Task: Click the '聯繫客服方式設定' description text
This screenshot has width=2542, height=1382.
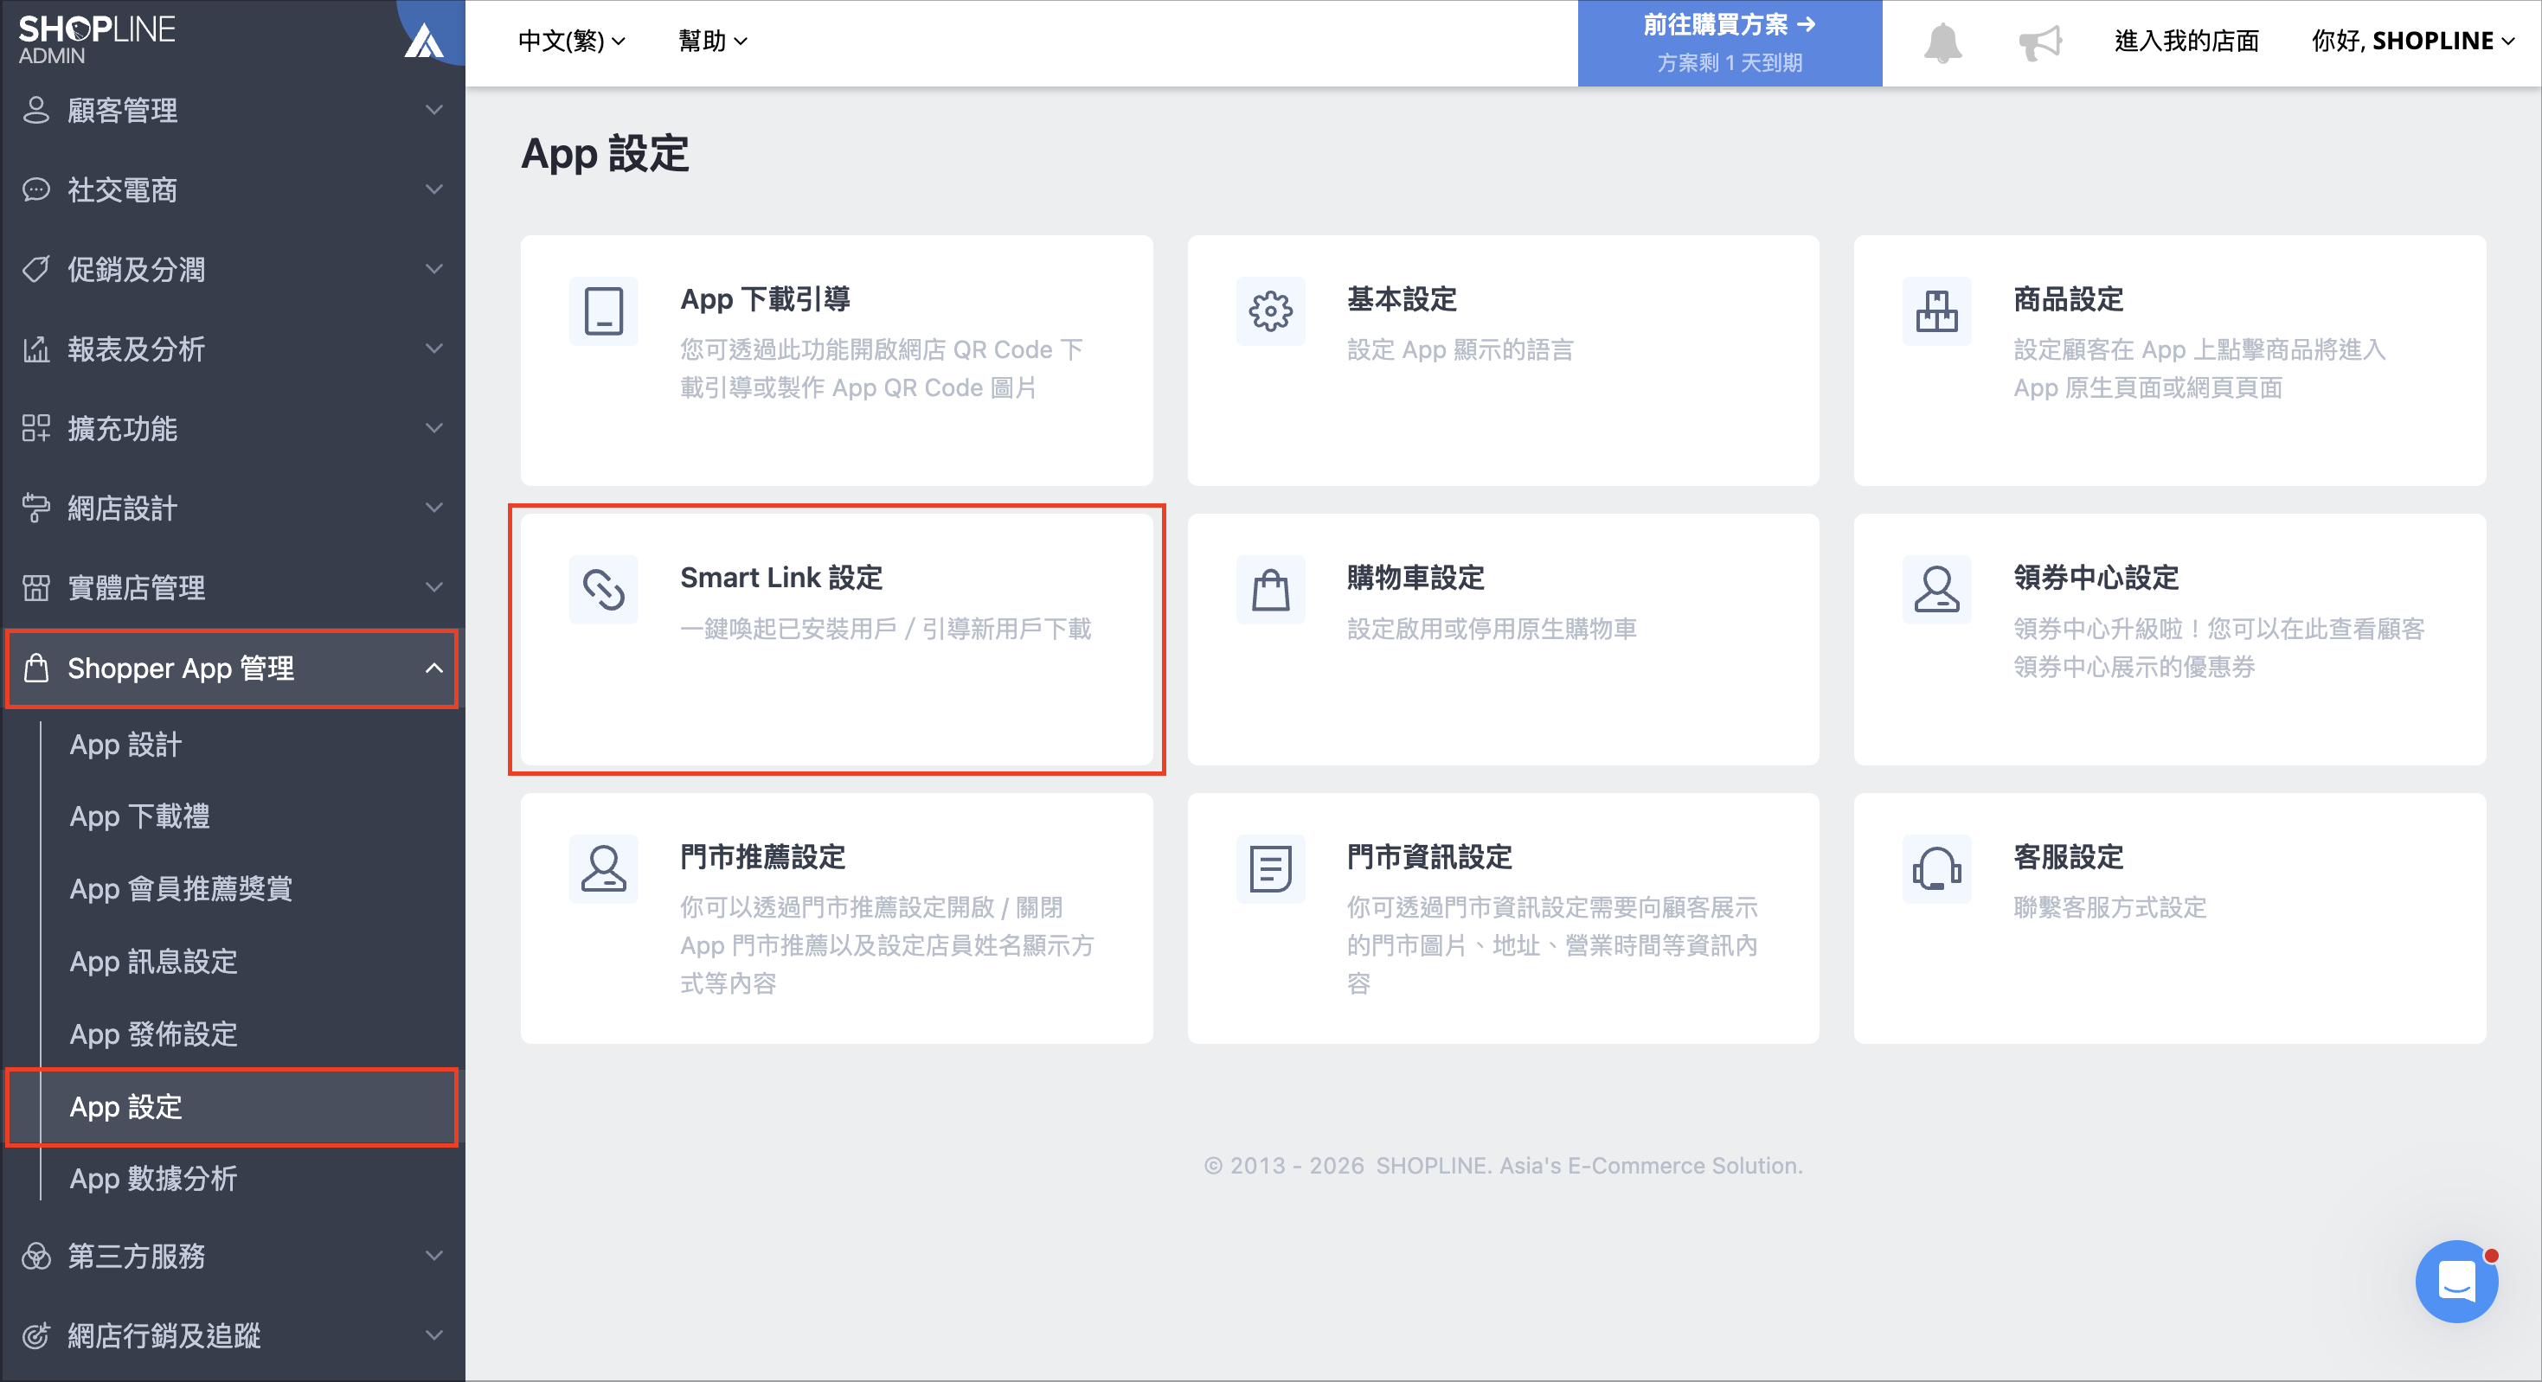Action: pos(2109,907)
